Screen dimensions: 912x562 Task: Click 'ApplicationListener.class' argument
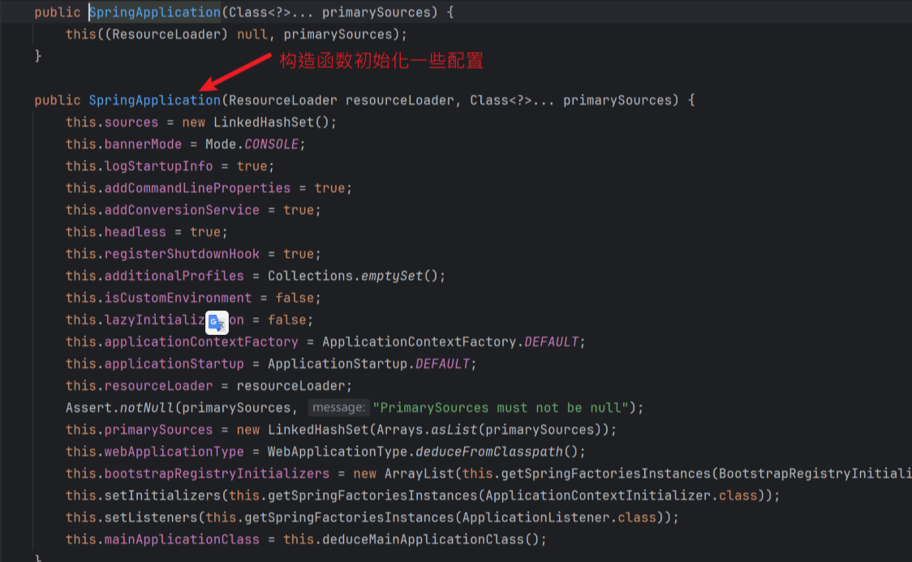[x=559, y=518]
